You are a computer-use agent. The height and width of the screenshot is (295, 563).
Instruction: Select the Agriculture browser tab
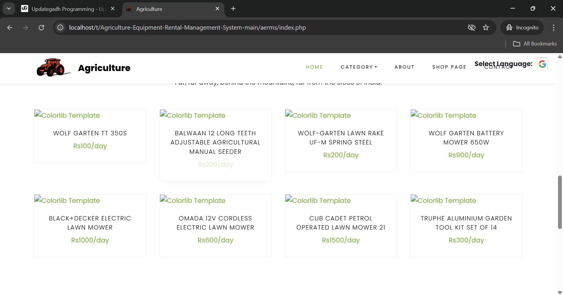click(x=173, y=9)
